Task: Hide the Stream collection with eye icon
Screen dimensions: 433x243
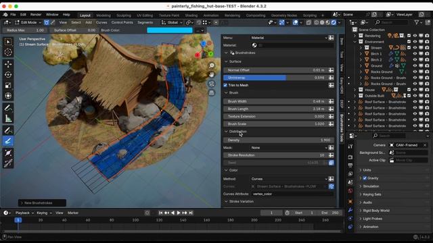Action: 415,48
